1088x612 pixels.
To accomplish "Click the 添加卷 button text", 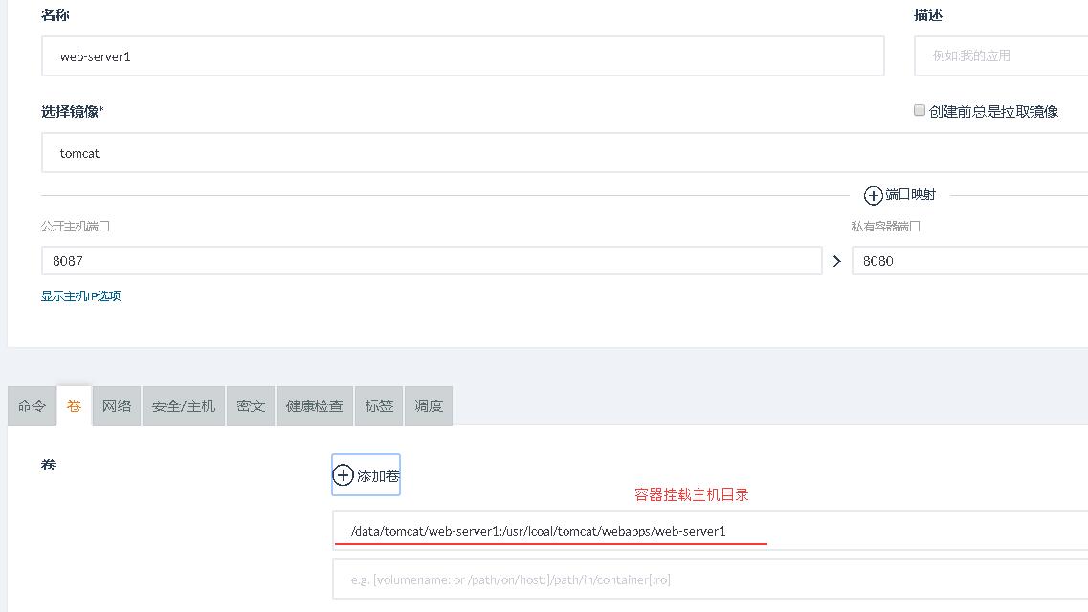I will tap(378, 475).
